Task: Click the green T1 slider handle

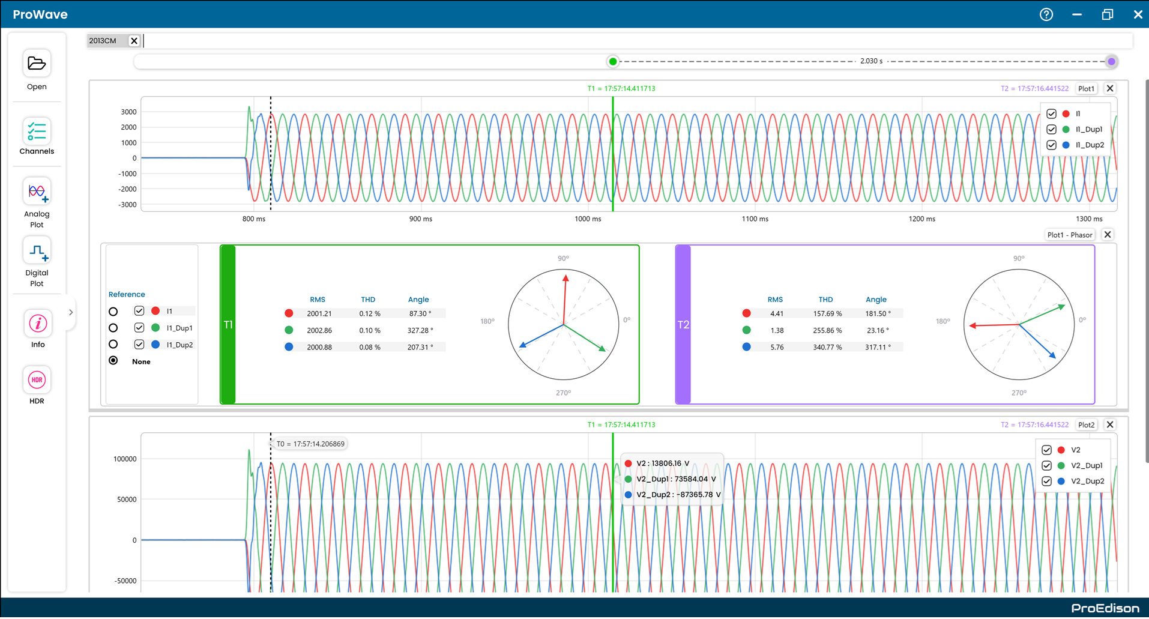Action: pos(612,61)
